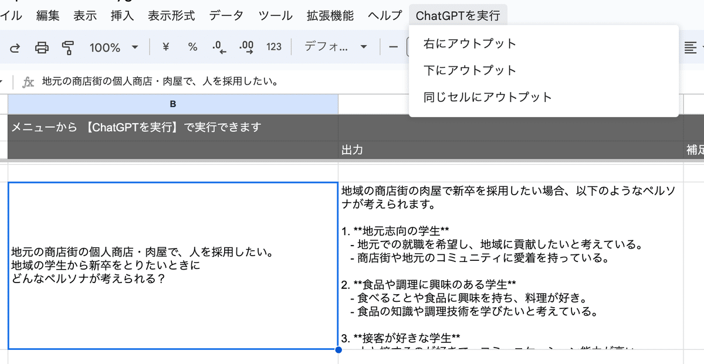Open the horizontal align dropdown

(x=693, y=47)
